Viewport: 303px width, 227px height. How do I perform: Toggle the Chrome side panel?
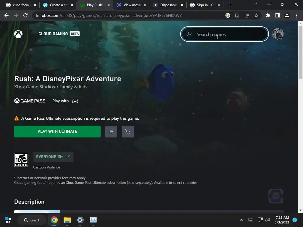click(278, 15)
